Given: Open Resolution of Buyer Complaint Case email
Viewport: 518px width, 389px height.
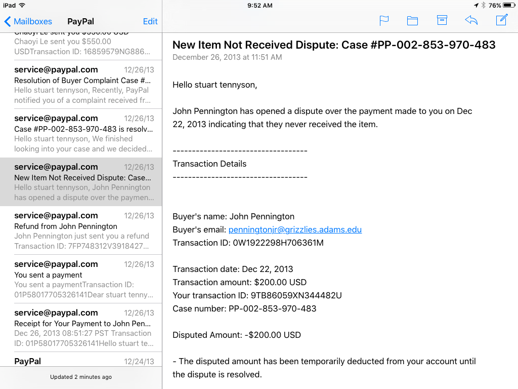Looking at the screenshot, I should point(81,85).
